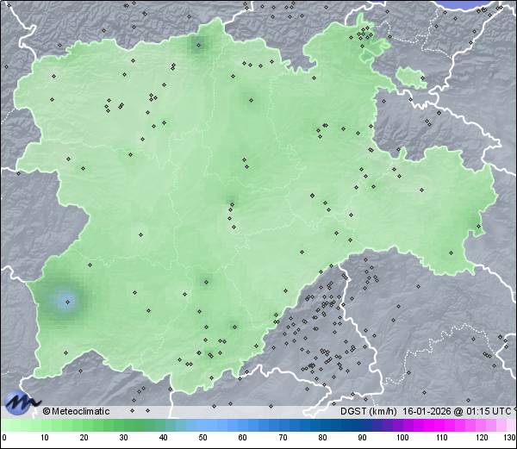This screenshot has width=517, height=449.
Task: Click the DGST (km/h) variable label
Action: [368, 411]
